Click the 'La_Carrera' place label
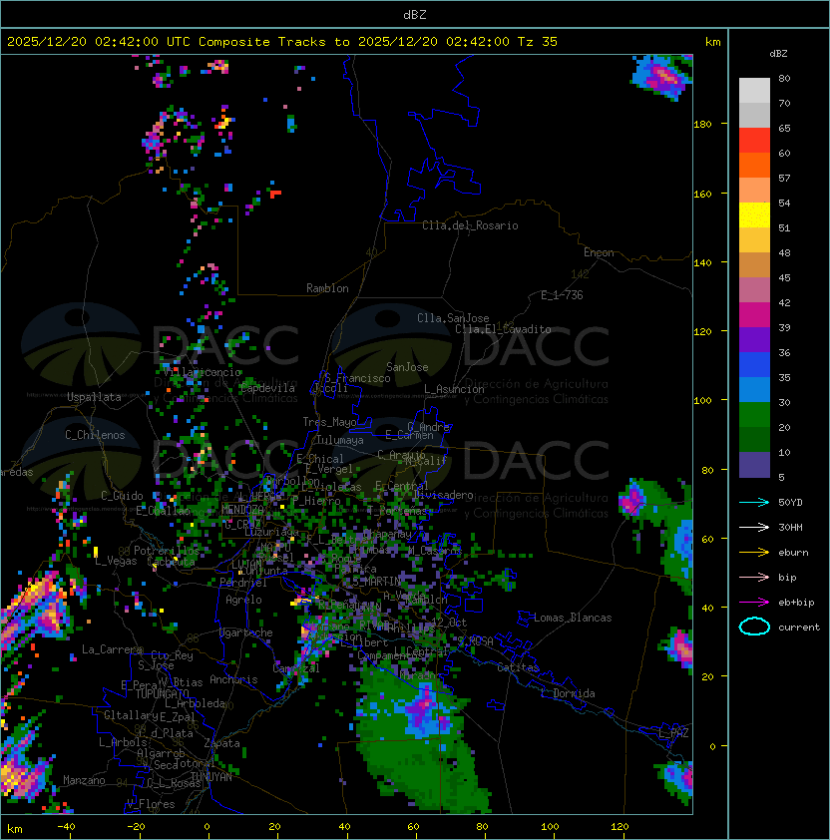Image resolution: width=830 pixels, height=840 pixels. pos(113,649)
